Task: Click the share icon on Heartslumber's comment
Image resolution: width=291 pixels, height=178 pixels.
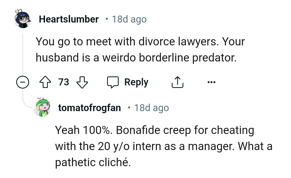Action: tap(177, 82)
